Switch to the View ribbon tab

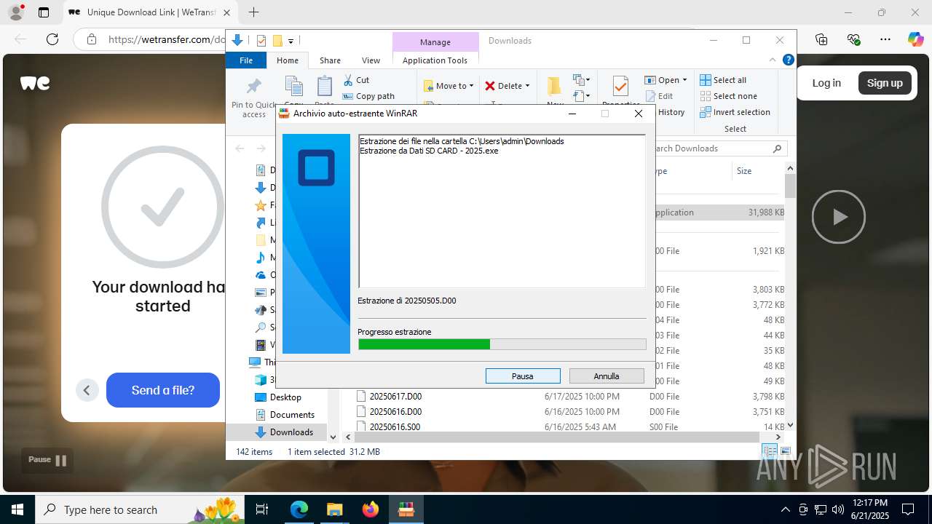371,60
